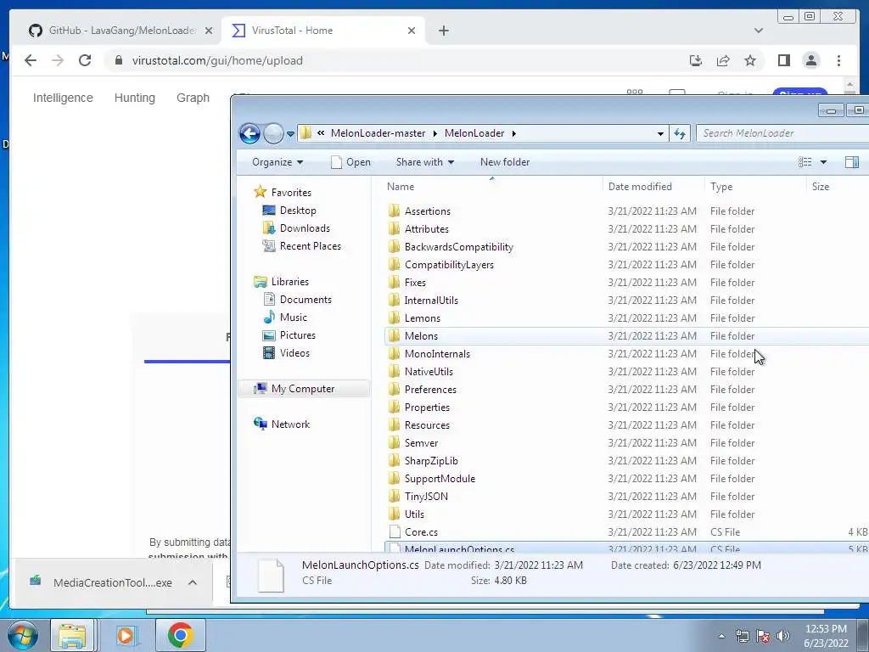Open Chrome share page icon
Viewport: 869px width, 652px height.
coord(723,60)
